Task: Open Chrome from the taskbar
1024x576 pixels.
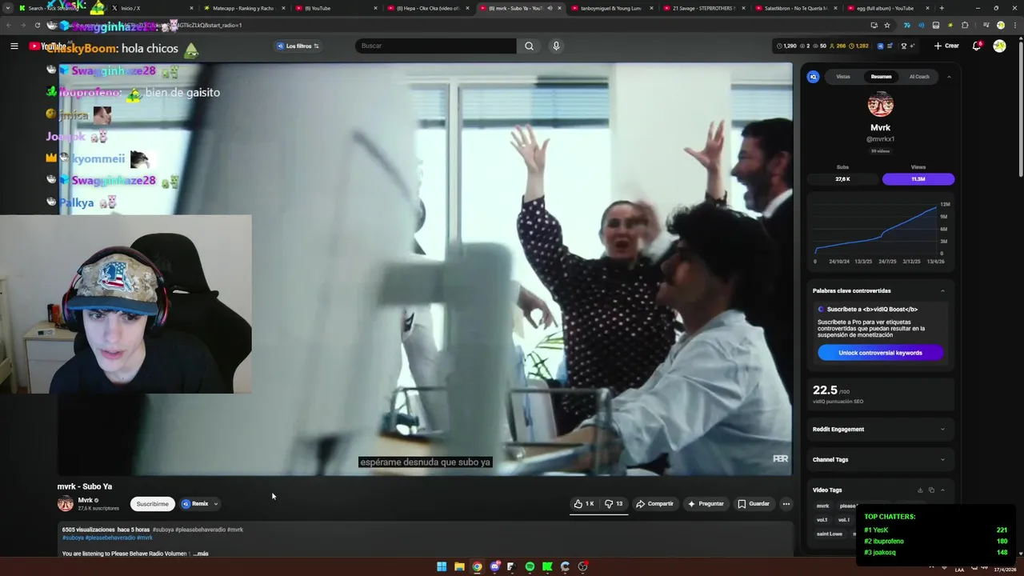Action: pos(477,566)
